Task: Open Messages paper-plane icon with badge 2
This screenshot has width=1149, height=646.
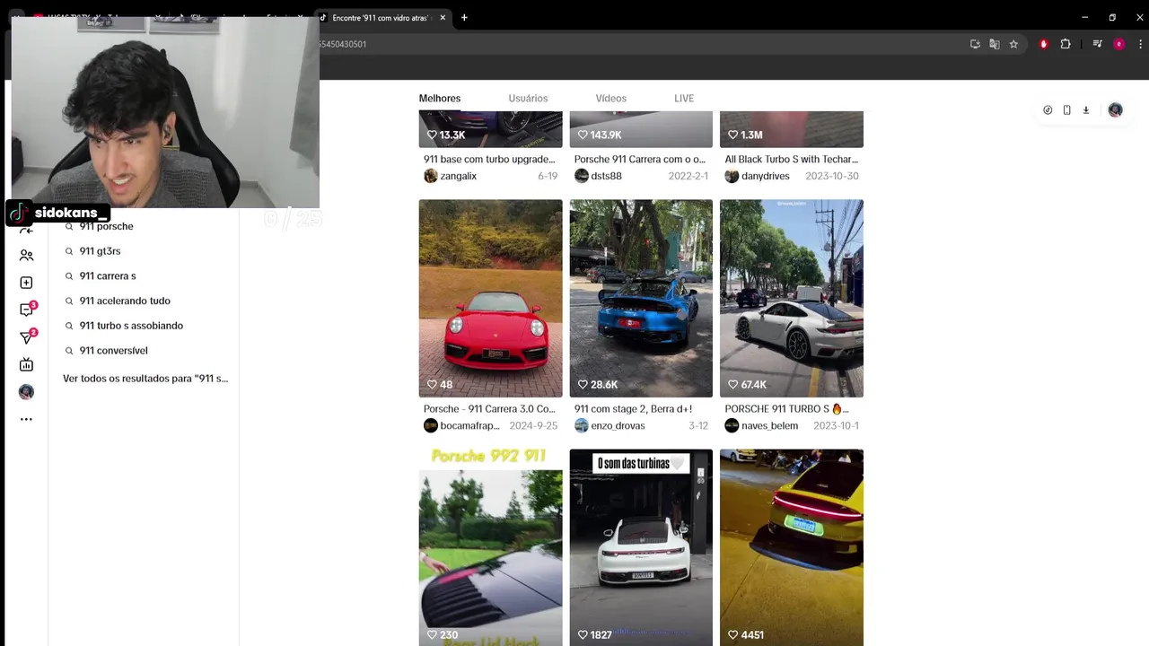Action: [x=27, y=337]
